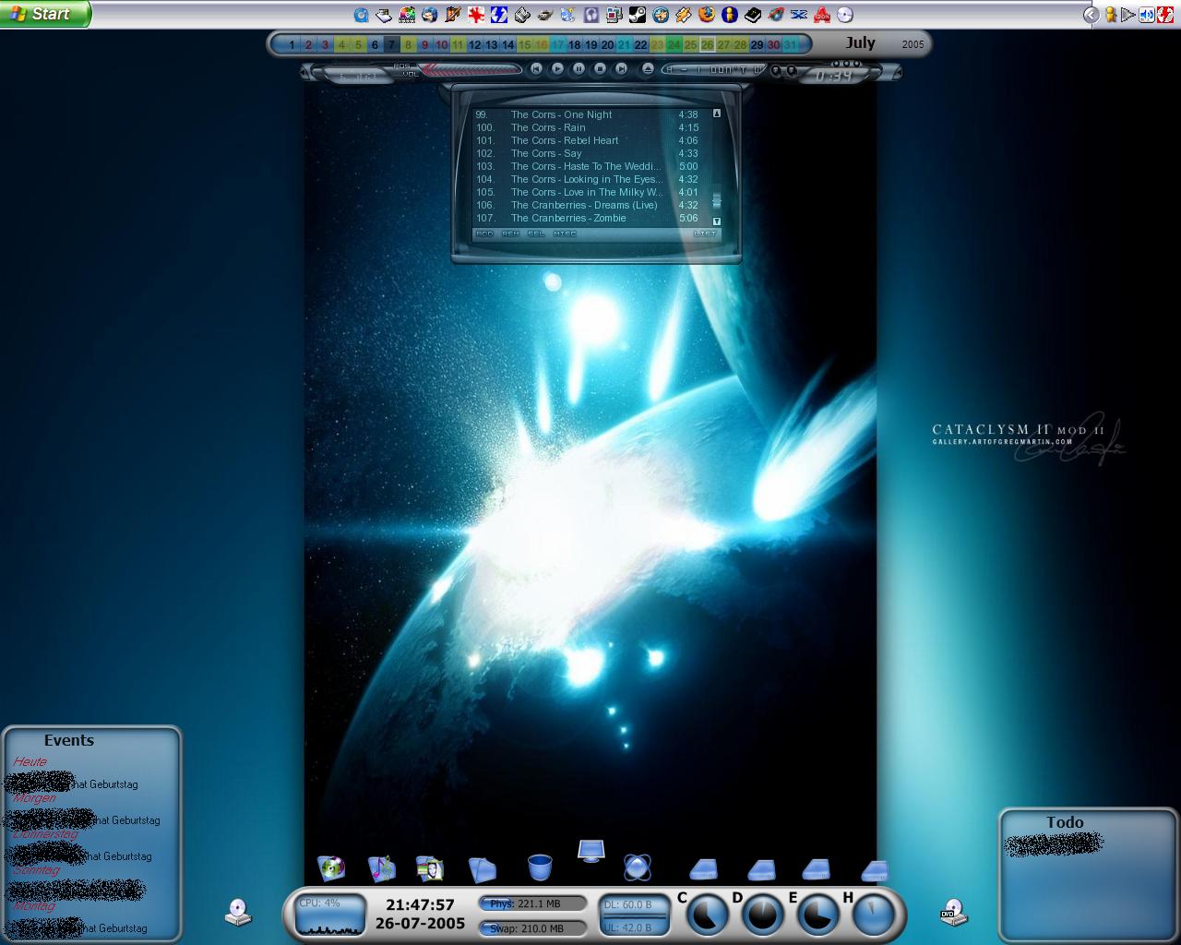Viewport: 1181px width, 945px height.
Task: Click ADD button in the playlist
Action: pyautogui.click(x=484, y=233)
